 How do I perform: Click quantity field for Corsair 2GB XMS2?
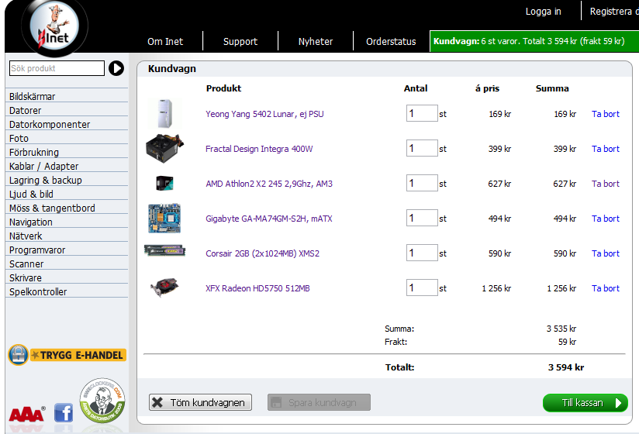coord(422,253)
